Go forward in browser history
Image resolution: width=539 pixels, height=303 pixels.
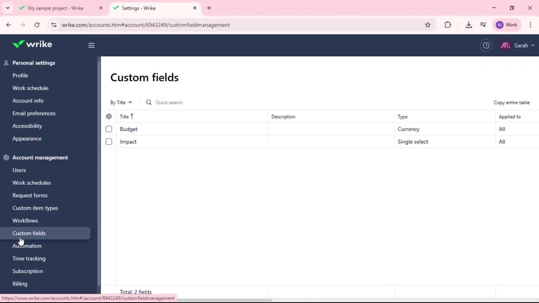(23, 25)
